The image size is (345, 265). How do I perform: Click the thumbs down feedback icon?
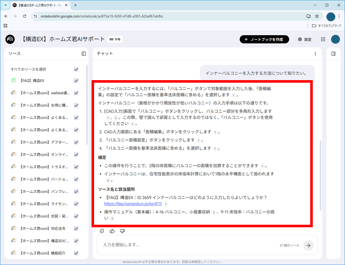122,231
